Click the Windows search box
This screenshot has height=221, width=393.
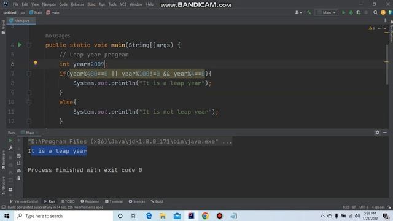pyautogui.click(x=63, y=215)
